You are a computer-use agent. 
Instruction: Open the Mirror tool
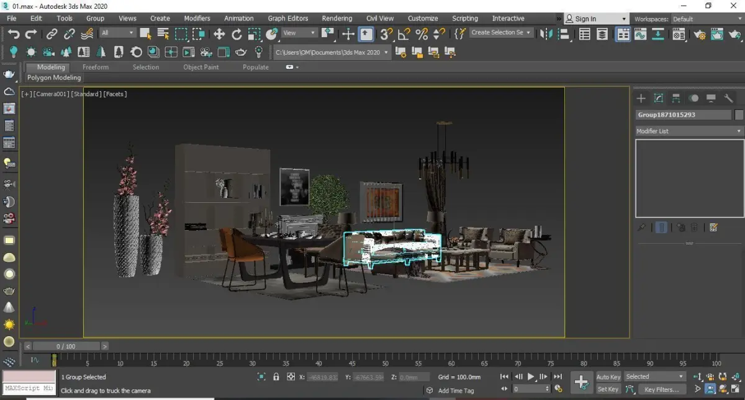point(546,34)
